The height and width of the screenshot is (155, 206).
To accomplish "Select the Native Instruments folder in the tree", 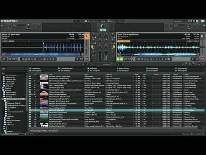I will 13,121.
